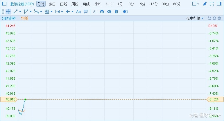Select the 60分 interval
The image size is (224, 121).
click(177, 4)
